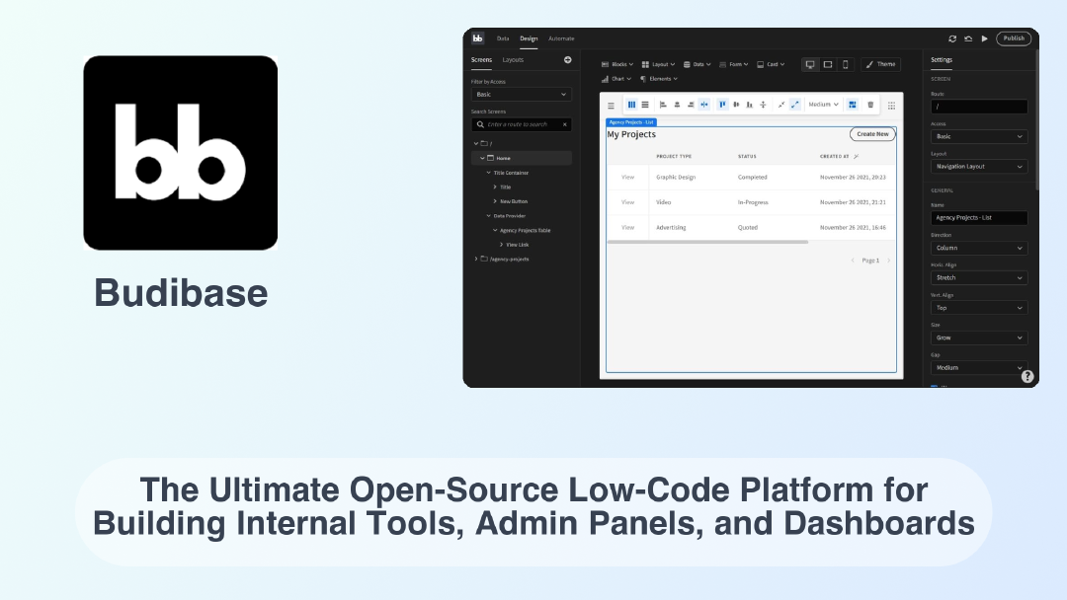This screenshot has width=1067, height=600.
Task: Click the hamburger list icon in component toolbar
Action: pos(611,104)
